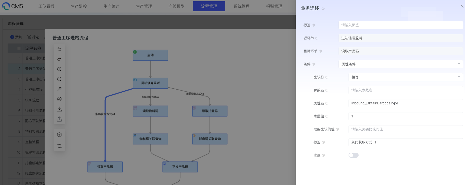Click the redo arrow in flow toolbar
The image size is (465, 185).
(59, 59)
